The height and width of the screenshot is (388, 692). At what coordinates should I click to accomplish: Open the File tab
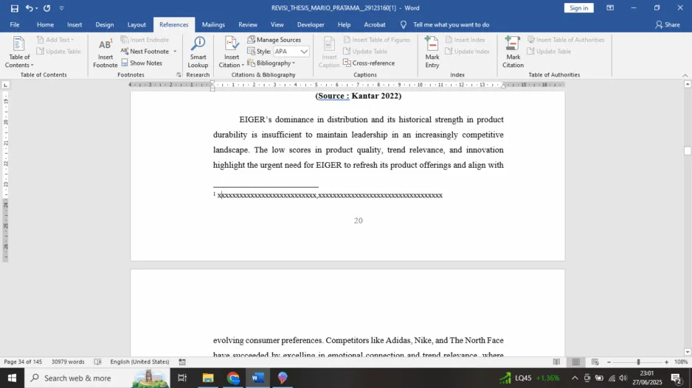(15, 24)
